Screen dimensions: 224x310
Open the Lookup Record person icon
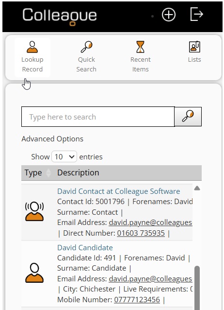click(x=32, y=47)
